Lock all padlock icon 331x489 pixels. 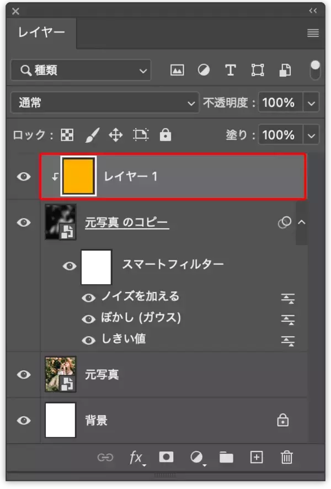pyautogui.click(x=165, y=135)
